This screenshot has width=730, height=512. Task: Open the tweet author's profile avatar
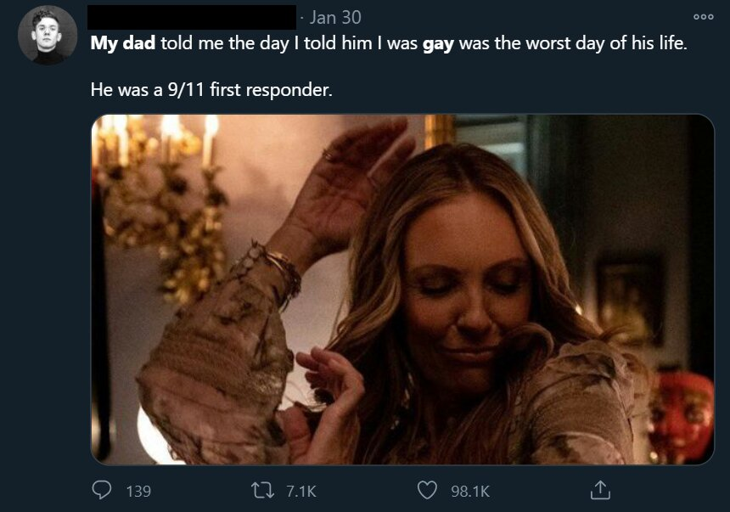[48, 35]
